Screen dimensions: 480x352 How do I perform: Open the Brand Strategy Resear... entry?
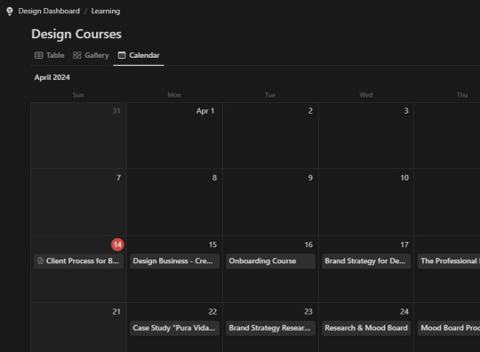click(270, 328)
